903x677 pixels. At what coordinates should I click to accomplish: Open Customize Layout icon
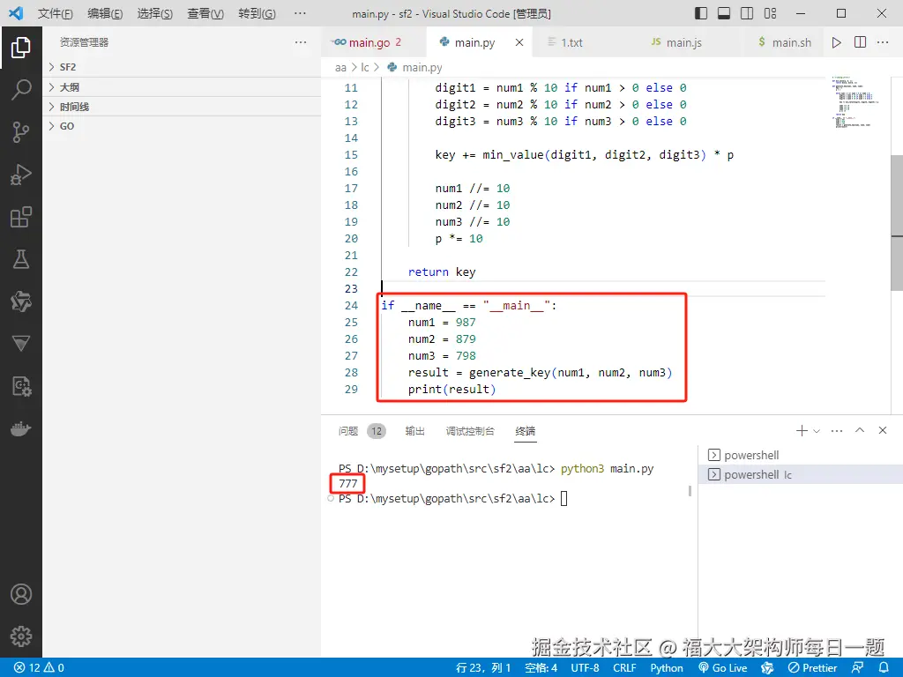770,13
